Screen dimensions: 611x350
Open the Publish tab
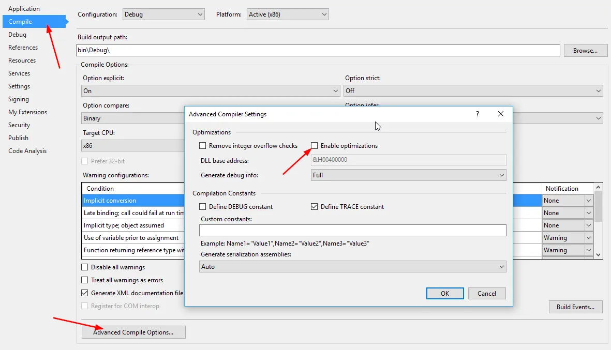18,138
